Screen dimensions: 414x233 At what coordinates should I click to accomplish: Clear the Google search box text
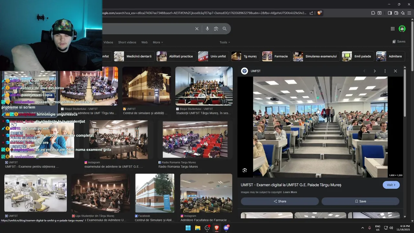coord(197,29)
